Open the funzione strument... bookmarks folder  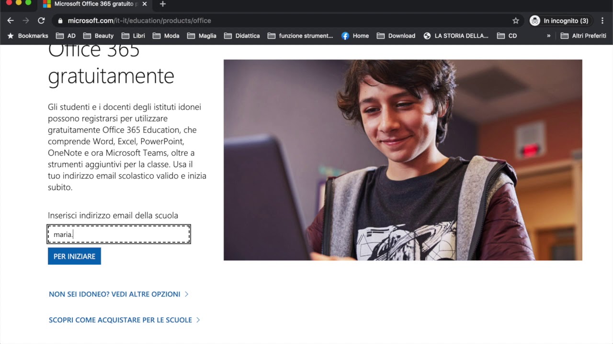(300, 36)
